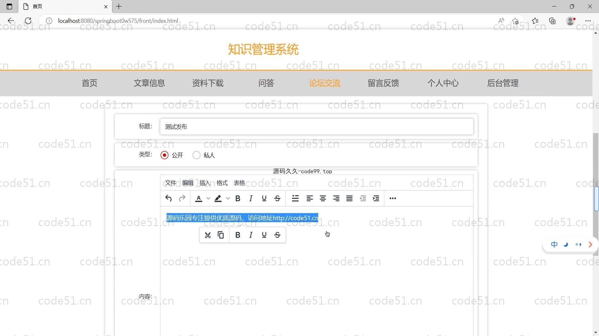Open the read aloud icon
The width and height of the screenshot is (599, 336).
(501, 21)
